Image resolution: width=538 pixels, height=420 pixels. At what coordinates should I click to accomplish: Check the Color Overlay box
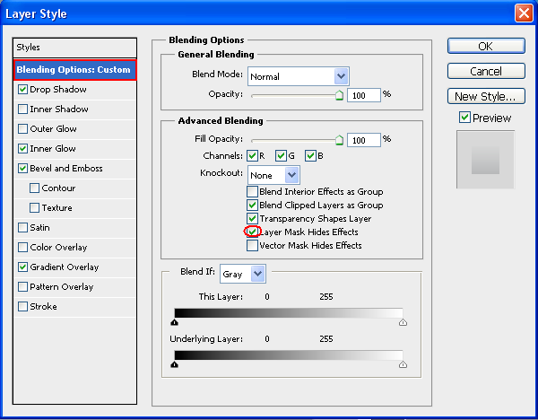[x=22, y=248]
